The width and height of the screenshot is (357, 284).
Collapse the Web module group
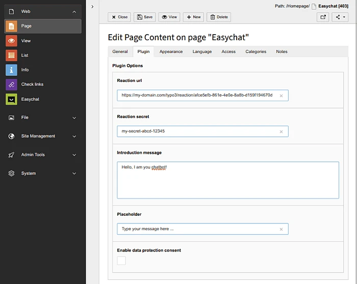coord(74,12)
